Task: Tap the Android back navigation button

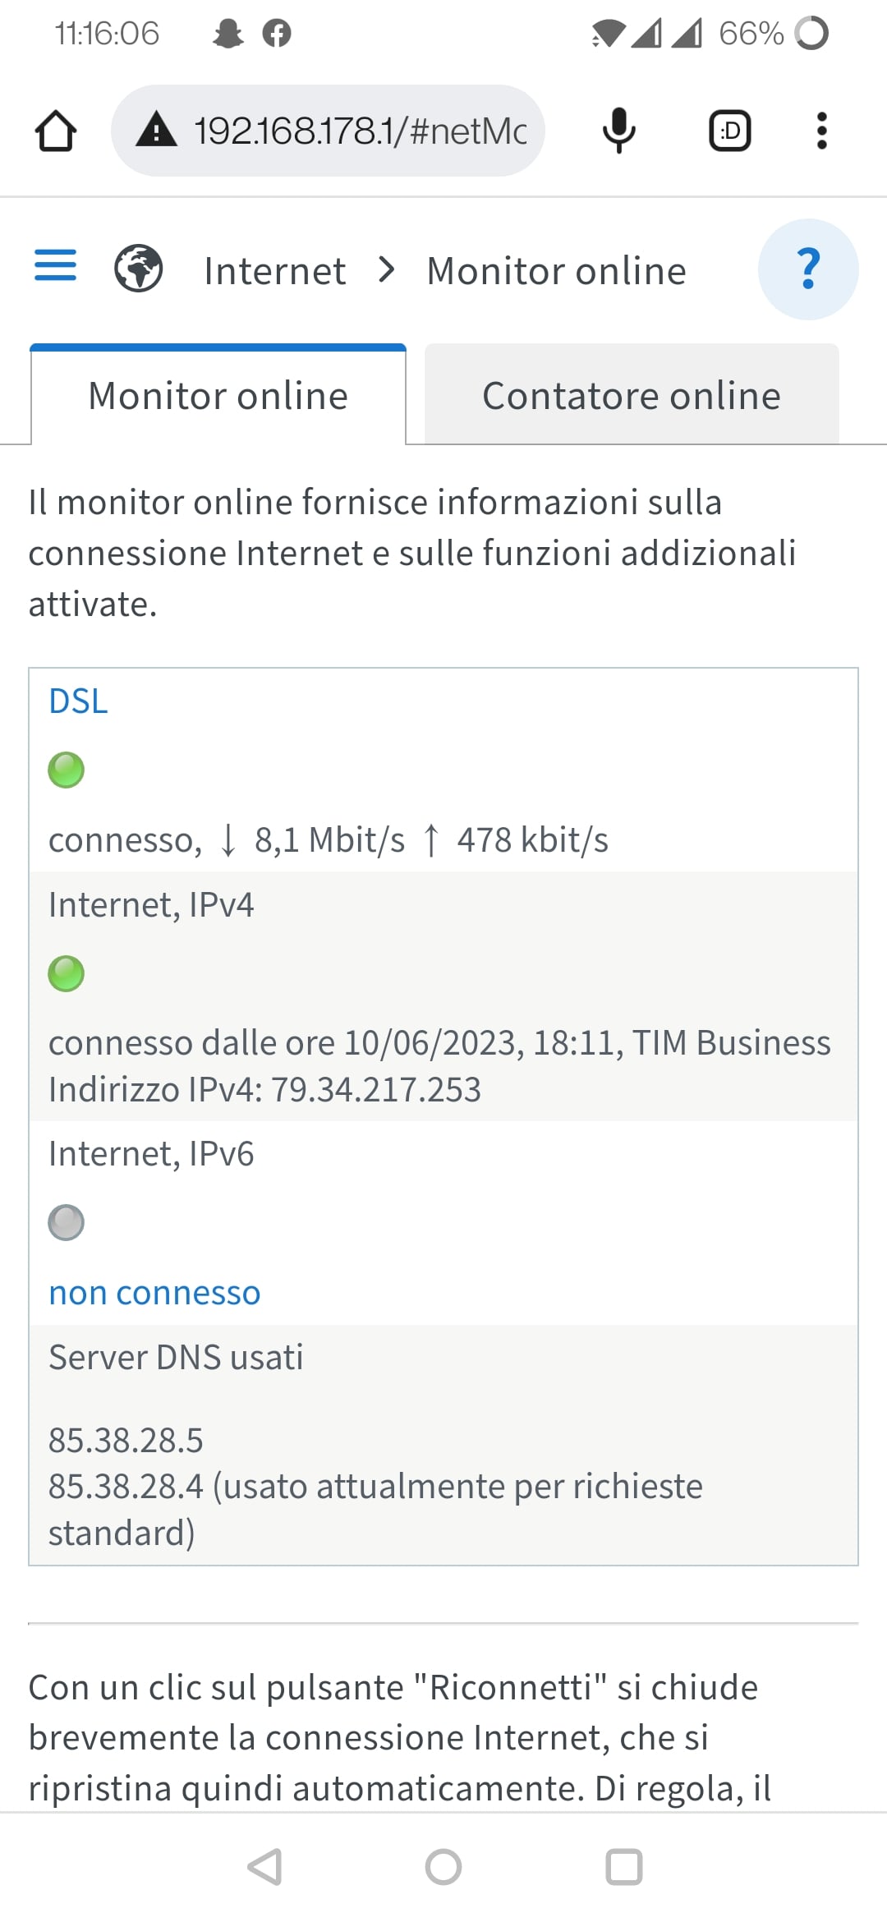Action: [265, 1866]
